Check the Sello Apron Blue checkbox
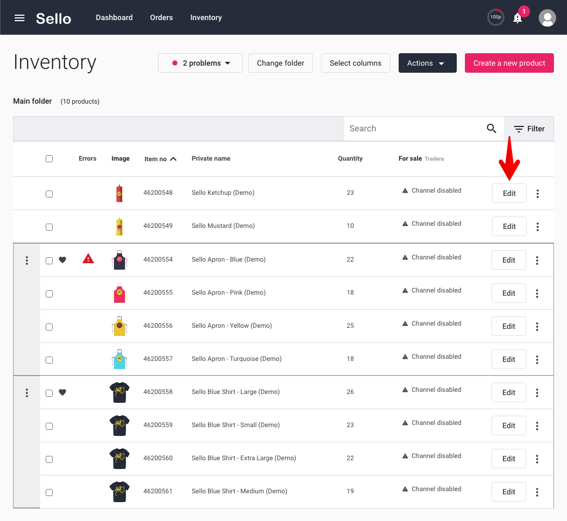Viewport: 567px width, 521px height. point(49,261)
